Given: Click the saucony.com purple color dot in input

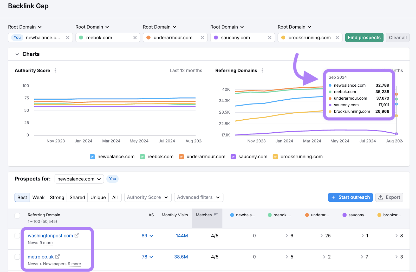Looking at the screenshot, I should (x=216, y=38).
